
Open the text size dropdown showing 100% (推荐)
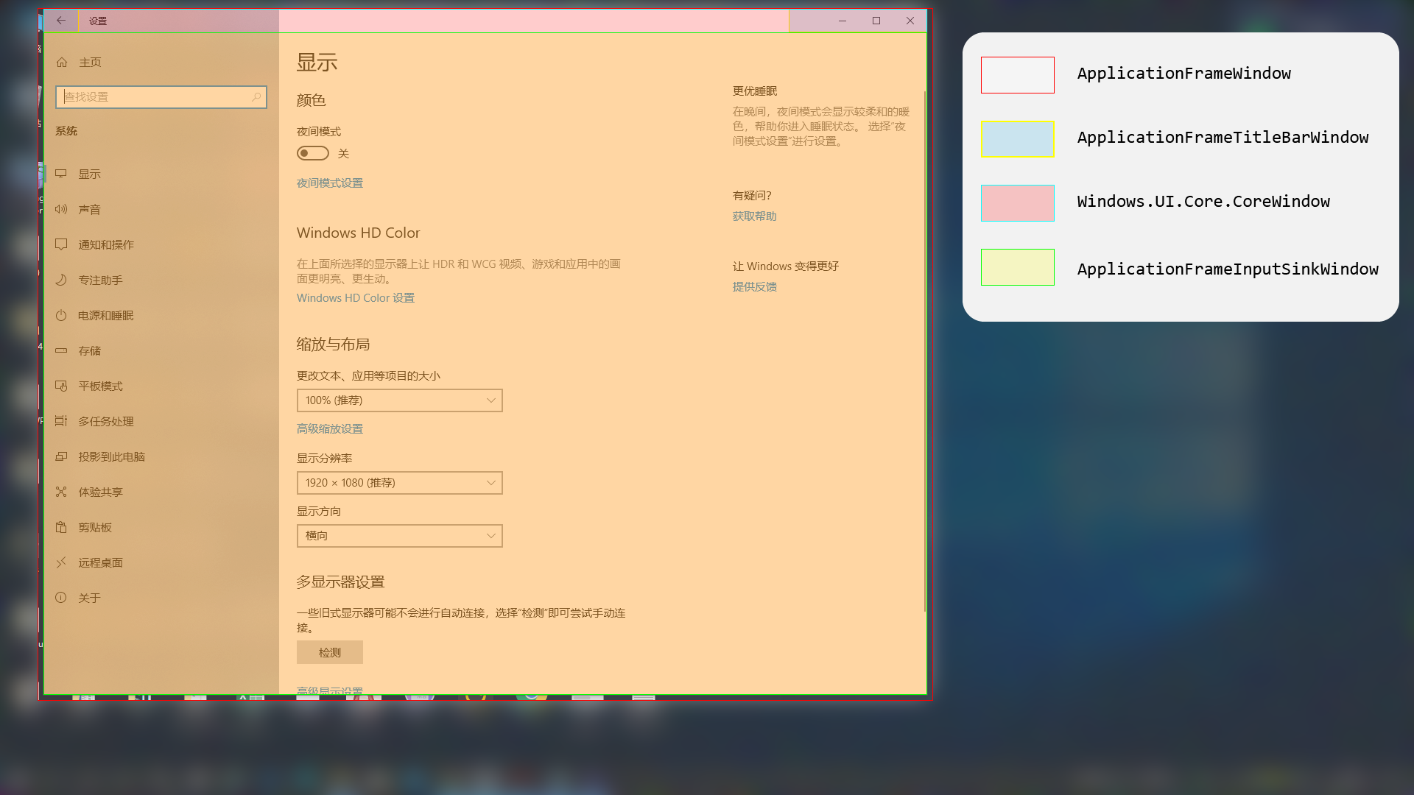(399, 400)
